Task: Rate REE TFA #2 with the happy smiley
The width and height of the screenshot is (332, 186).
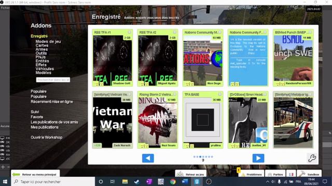Action: click(142, 84)
